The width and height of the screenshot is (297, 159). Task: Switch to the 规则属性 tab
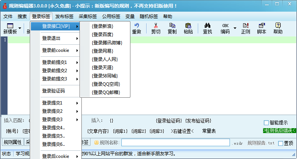[12, 142]
